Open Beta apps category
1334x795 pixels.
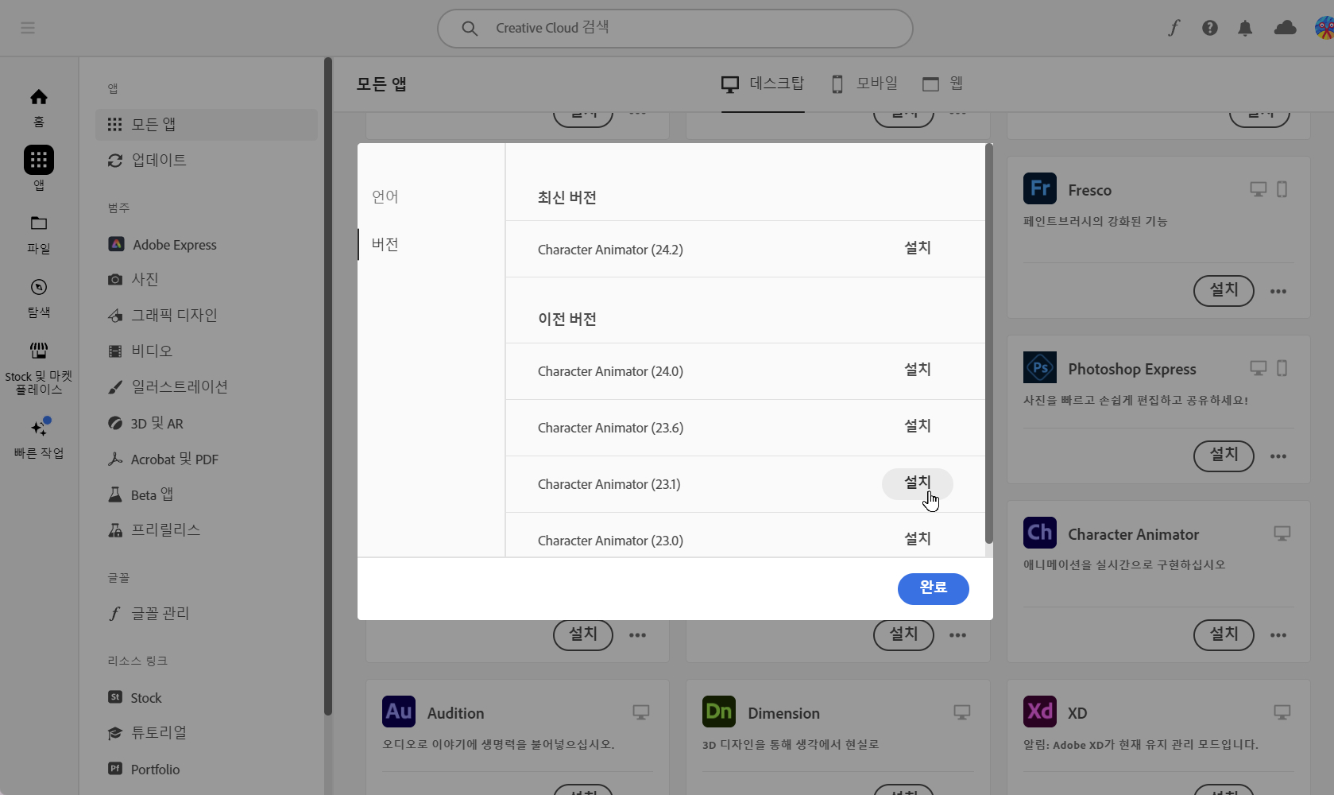point(207,495)
